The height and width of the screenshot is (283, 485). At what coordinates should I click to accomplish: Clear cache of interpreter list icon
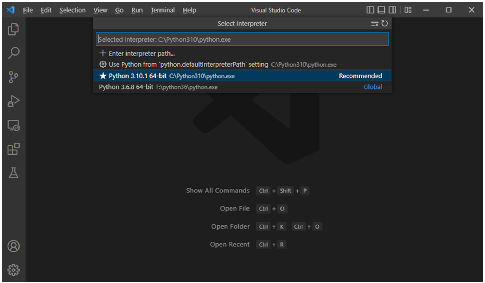click(374, 23)
